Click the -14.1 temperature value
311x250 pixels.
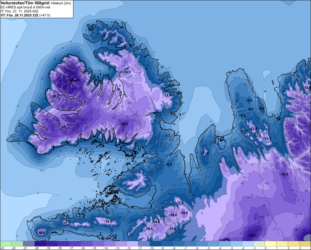tap(127, 72)
